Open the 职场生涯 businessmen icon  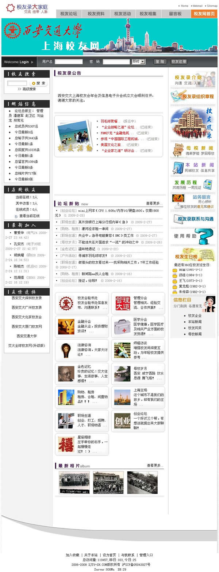pyautogui.click(x=66, y=421)
